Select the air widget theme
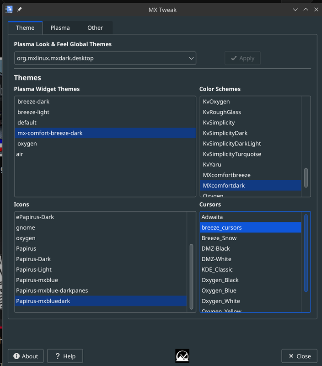Image resolution: width=322 pixels, height=366 pixels. pos(105,154)
